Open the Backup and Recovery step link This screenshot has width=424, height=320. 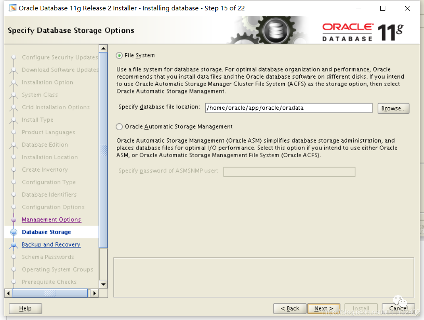pyautogui.click(x=51, y=244)
